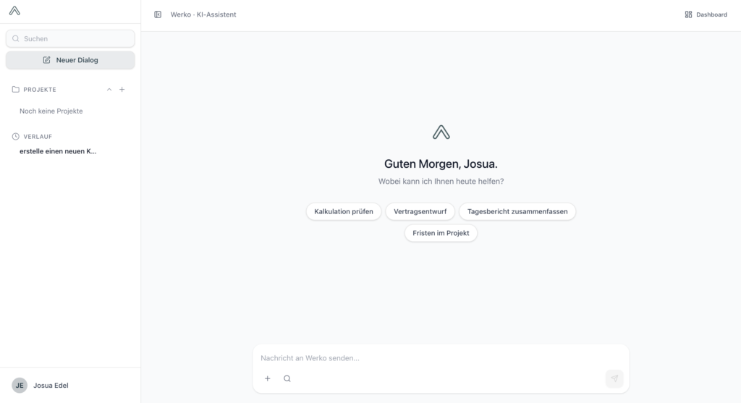Image resolution: width=741 pixels, height=403 pixels.
Task: Pick the Tagesbericht zusammenfassen suggestion
Action: point(517,211)
